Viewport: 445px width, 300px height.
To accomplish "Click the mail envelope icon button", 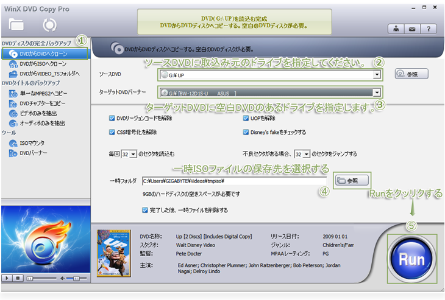I will tap(412, 29).
